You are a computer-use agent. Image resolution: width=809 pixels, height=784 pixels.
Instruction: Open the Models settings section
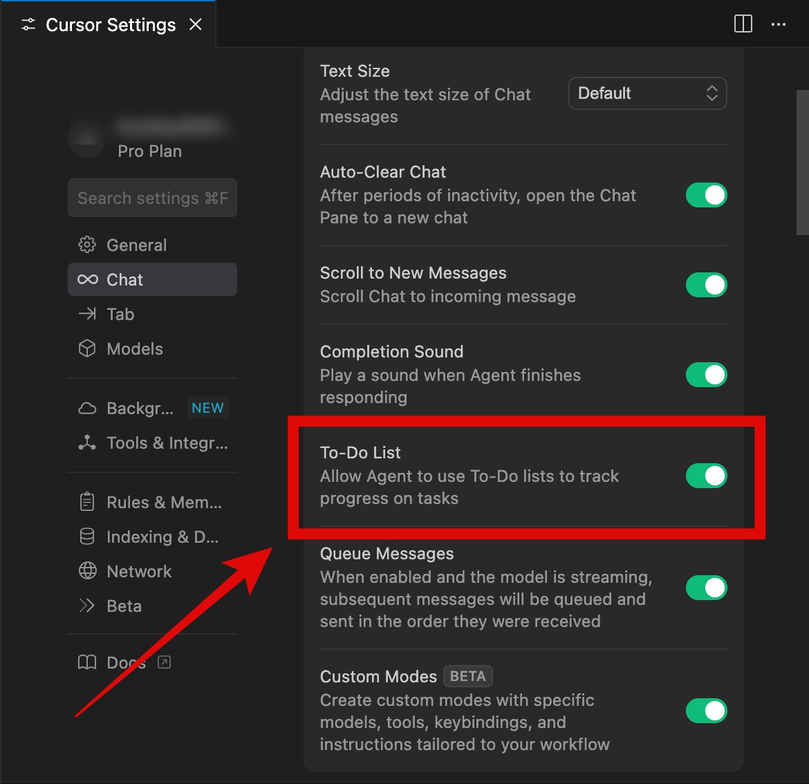click(x=152, y=348)
